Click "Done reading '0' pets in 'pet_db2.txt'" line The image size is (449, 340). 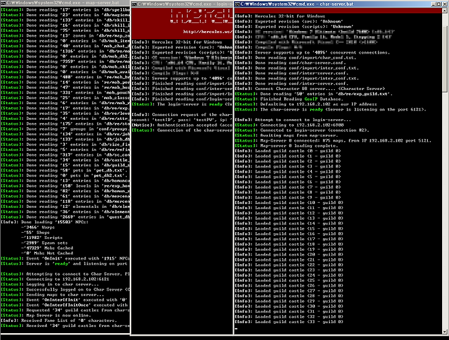(x=64, y=175)
